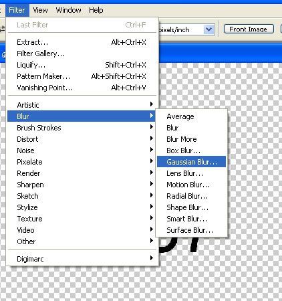Expand the Artistic filter submenu
The height and width of the screenshot is (301, 282).
82,105
